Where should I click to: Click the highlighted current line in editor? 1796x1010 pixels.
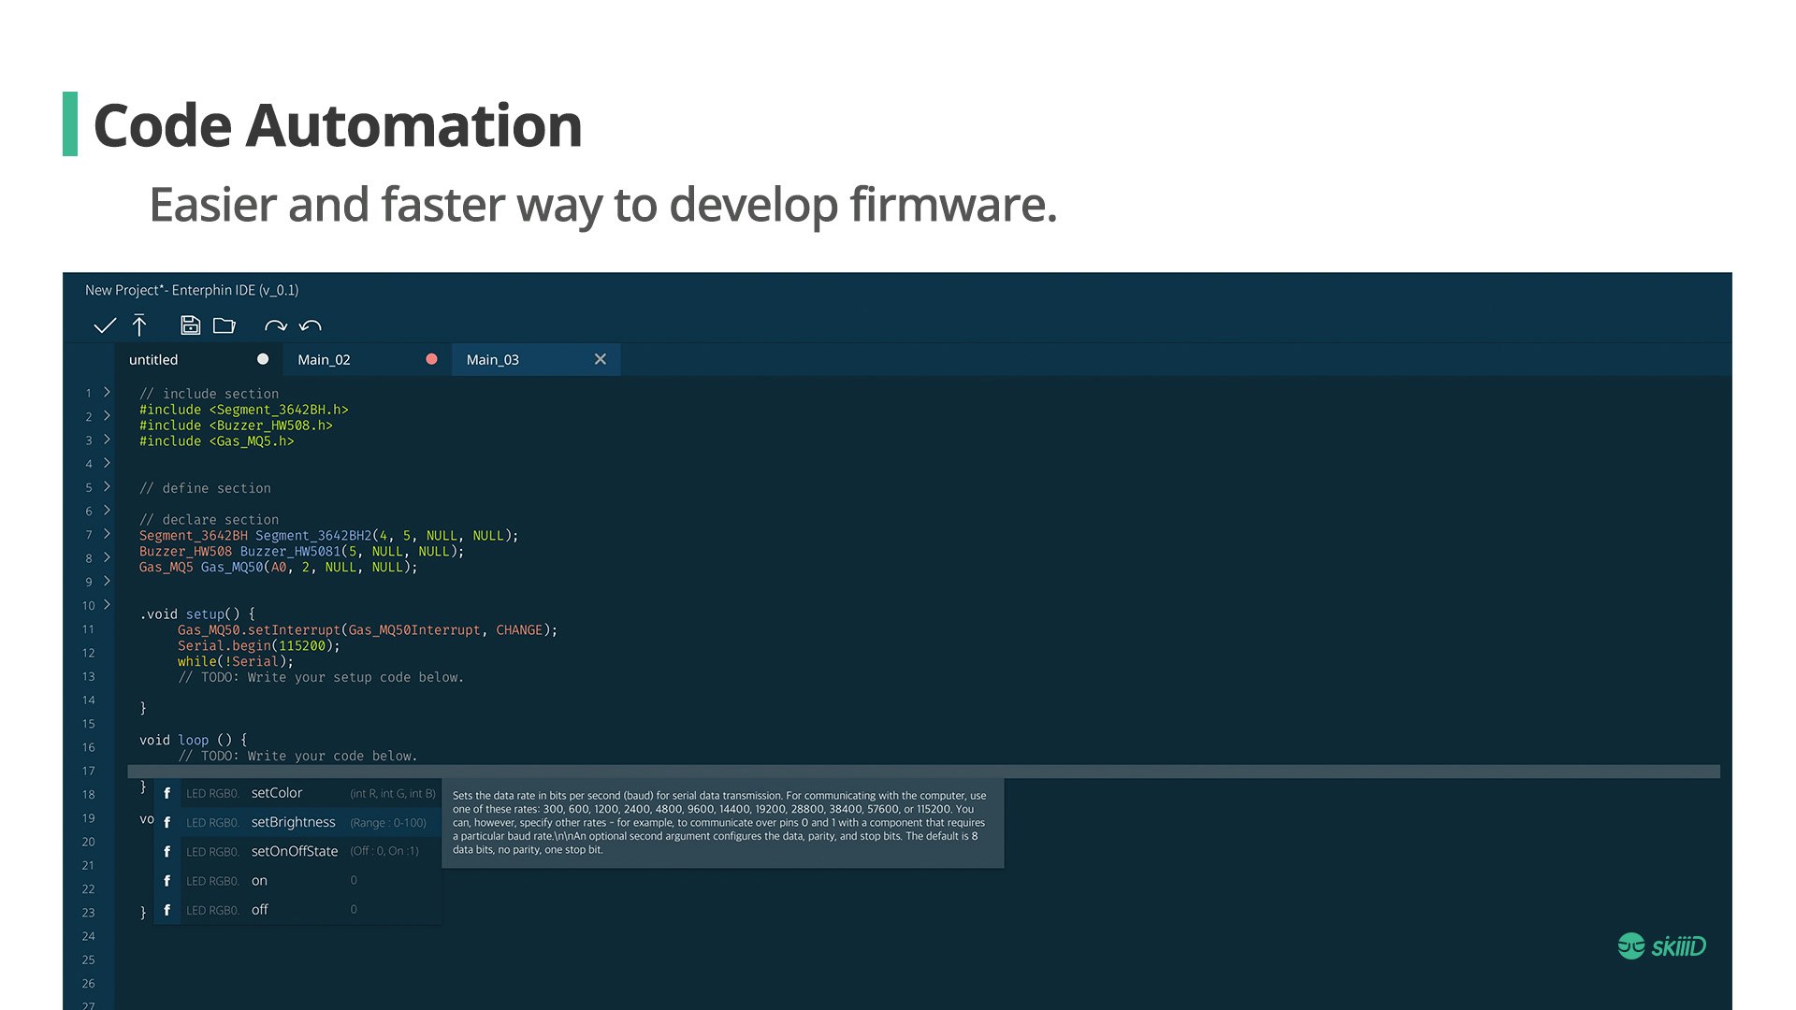click(x=922, y=772)
